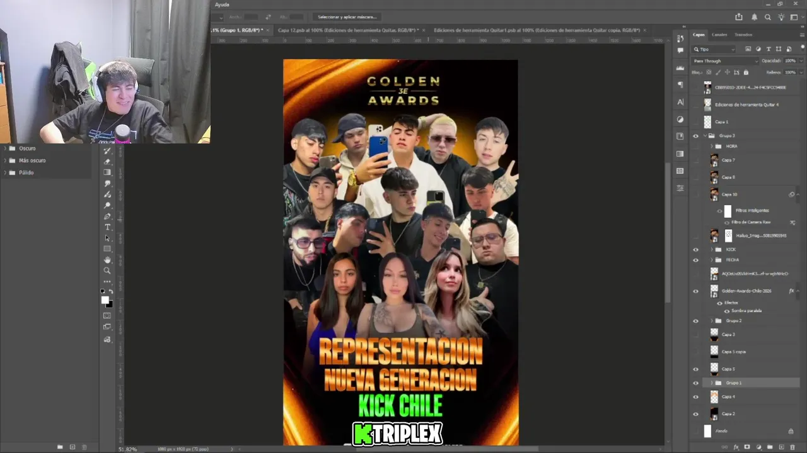This screenshot has height=453, width=807.
Task: Hide the Grupo 2 group
Action: tap(696, 321)
